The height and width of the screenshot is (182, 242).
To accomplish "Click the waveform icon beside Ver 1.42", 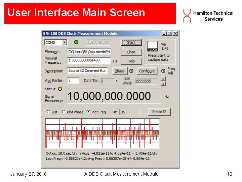I will click(152, 46).
